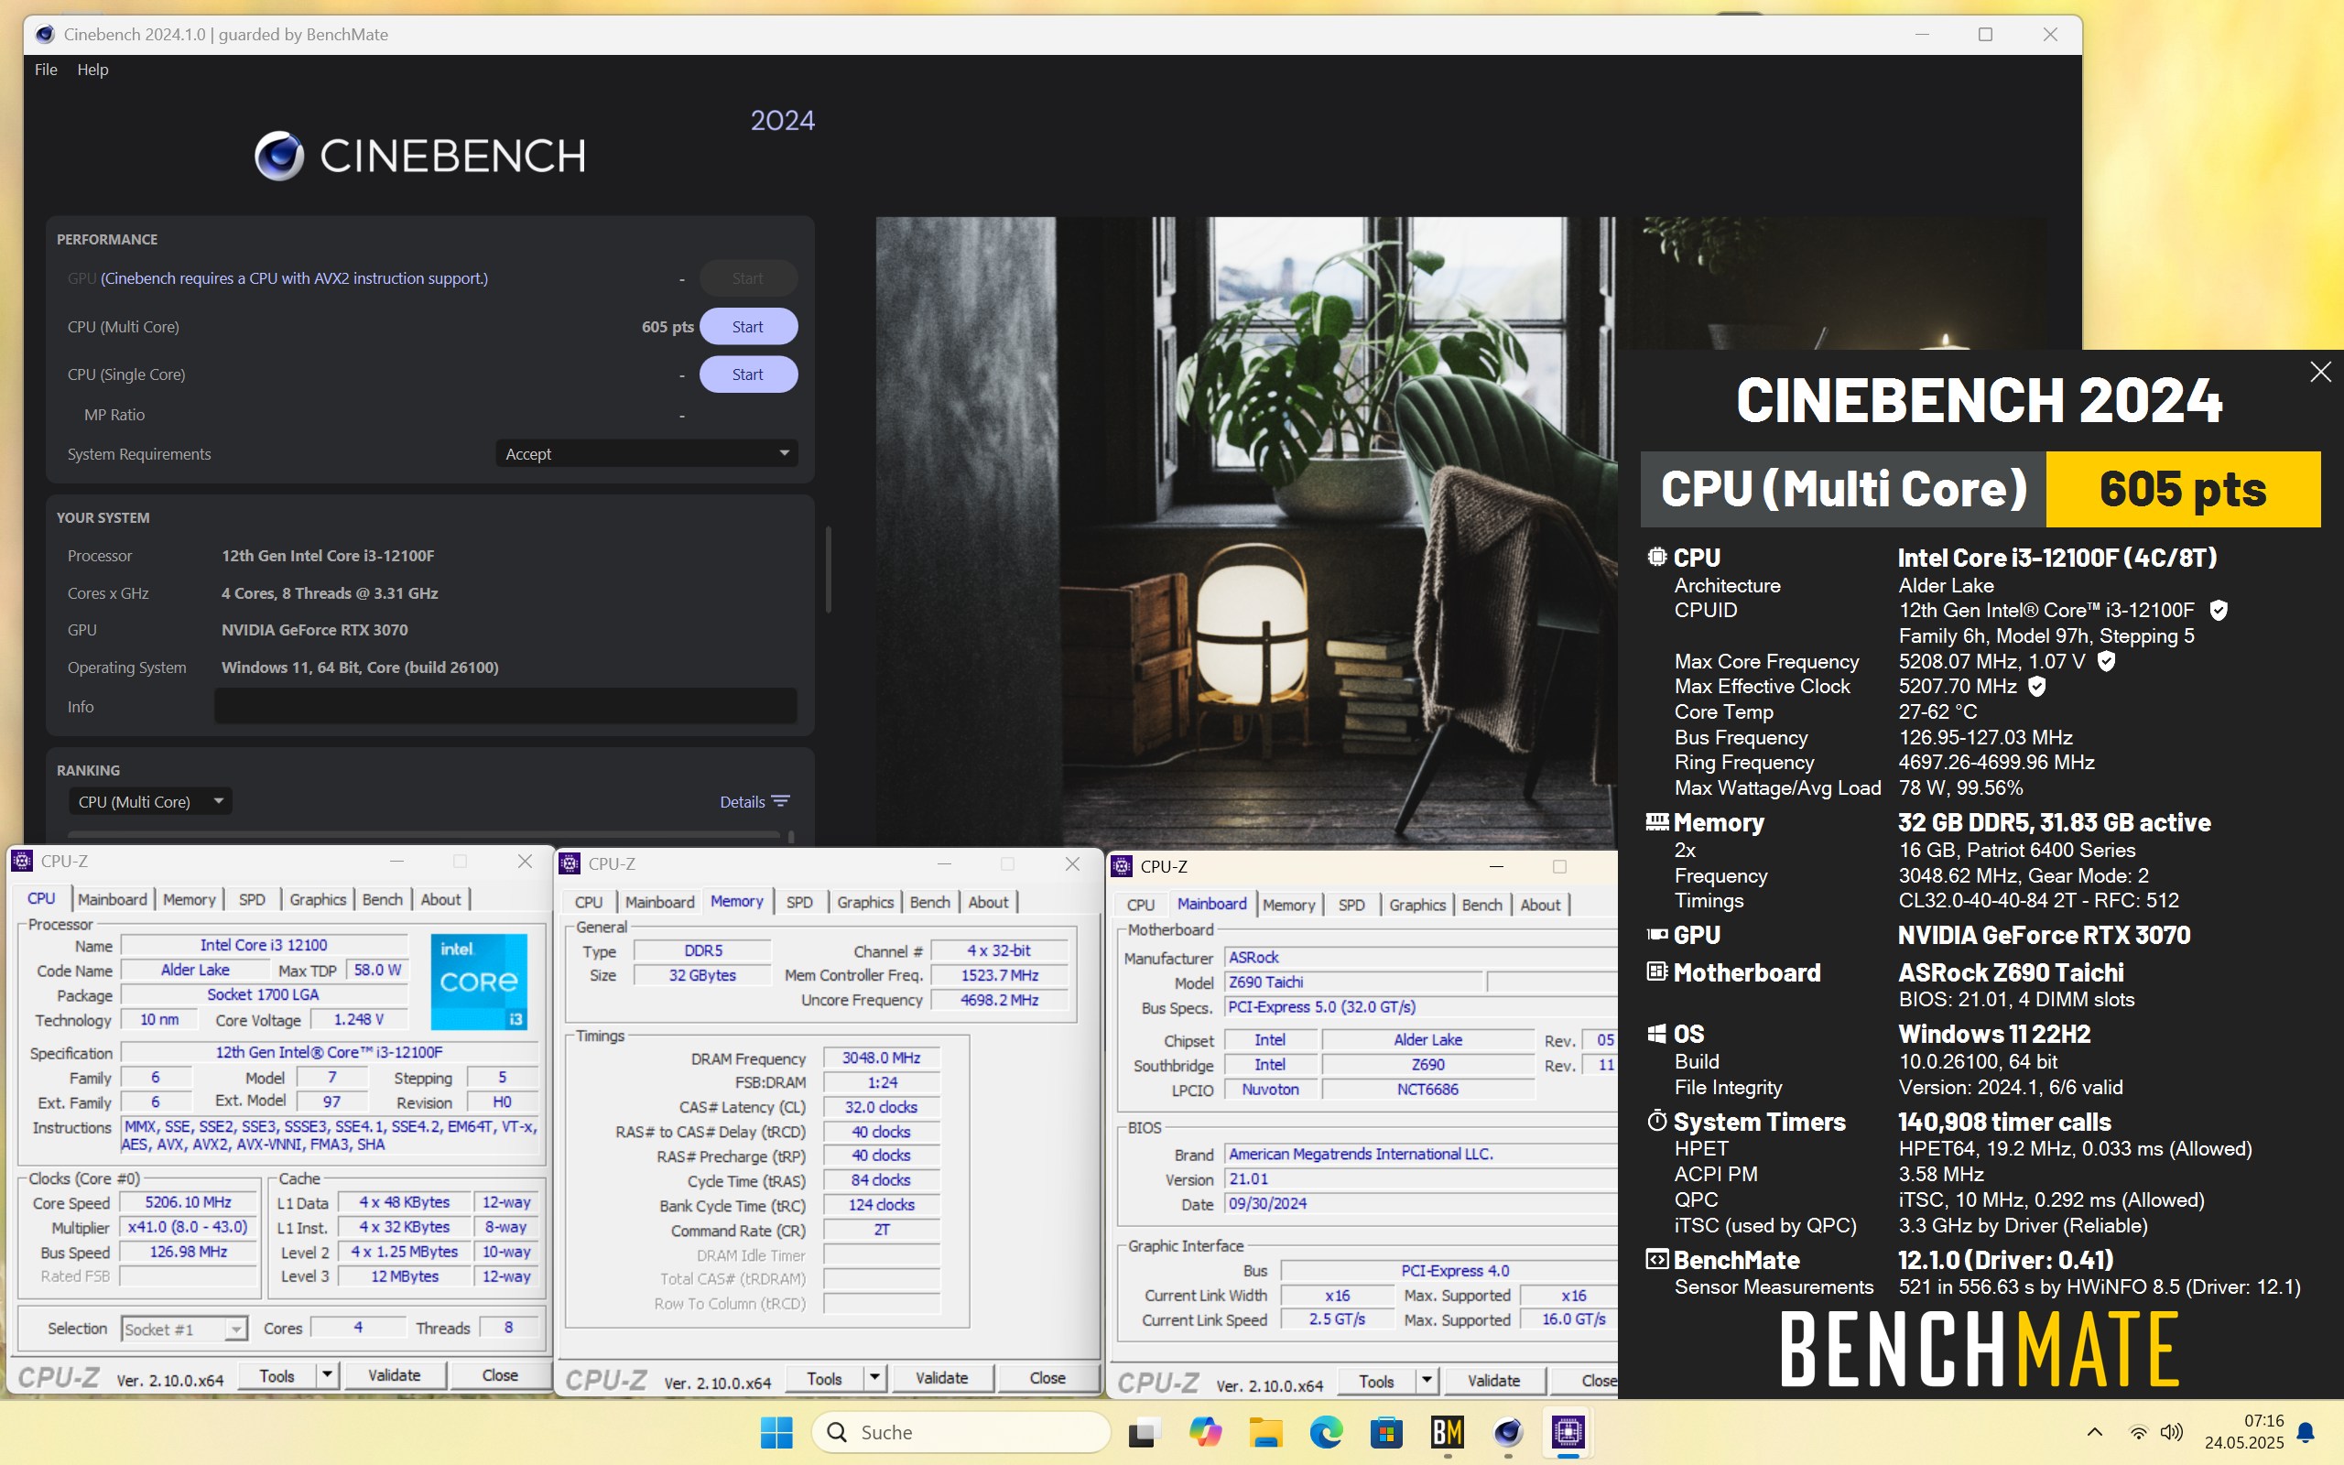The image size is (2344, 1465).
Task: Expand Tools arrow in first CPU-Z
Action: click(x=328, y=1375)
